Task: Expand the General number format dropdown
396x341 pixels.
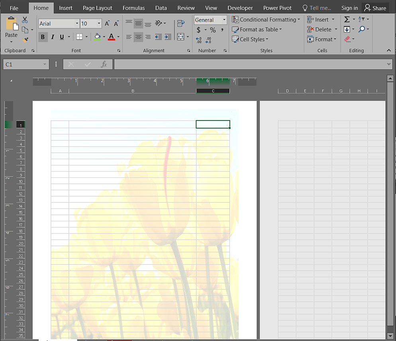Action: [224, 20]
